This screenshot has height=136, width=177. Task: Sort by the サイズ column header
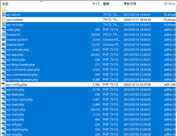tap(96, 4)
